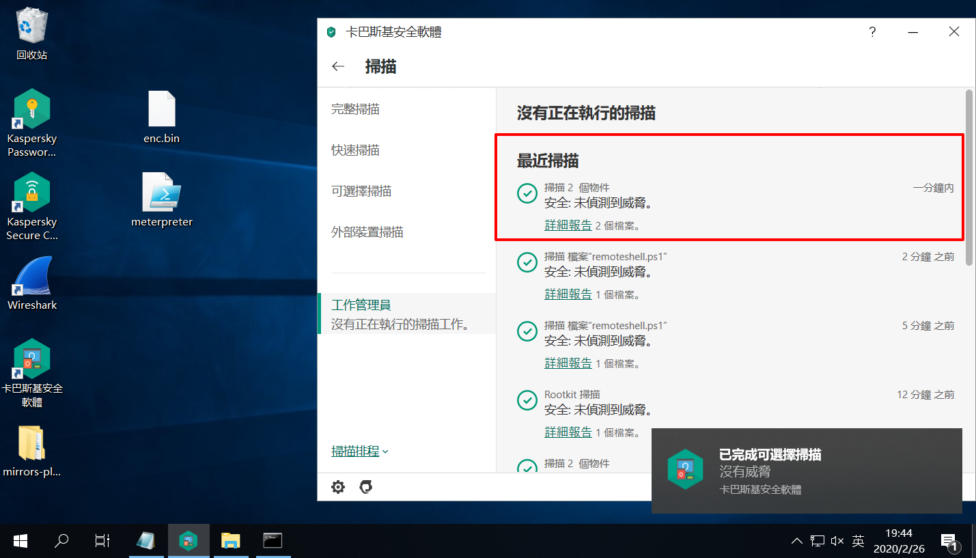The width and height of the screenshot is (976, 558).
Task: Select 工作管理員 in sidebar
Action: (x=406, y=313)
